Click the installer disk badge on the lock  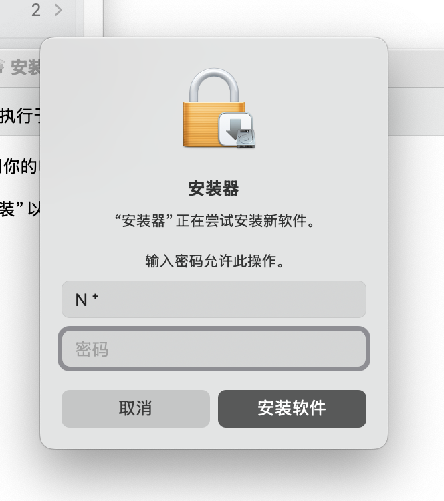tap(237, 130)
